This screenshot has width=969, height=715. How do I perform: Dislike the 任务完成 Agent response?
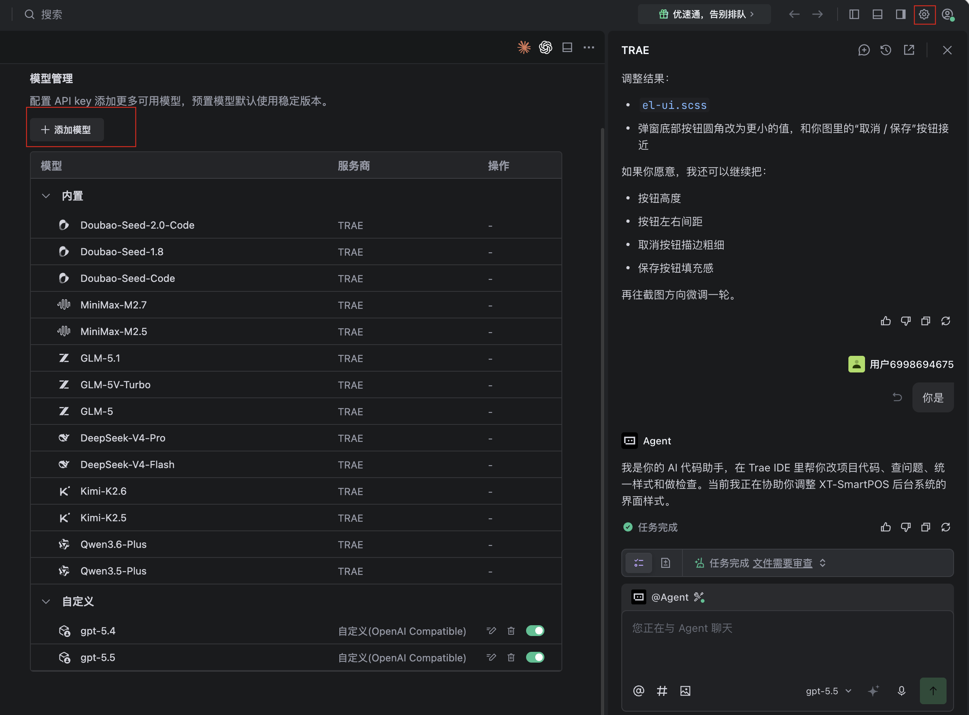click(x=906, y=527)
